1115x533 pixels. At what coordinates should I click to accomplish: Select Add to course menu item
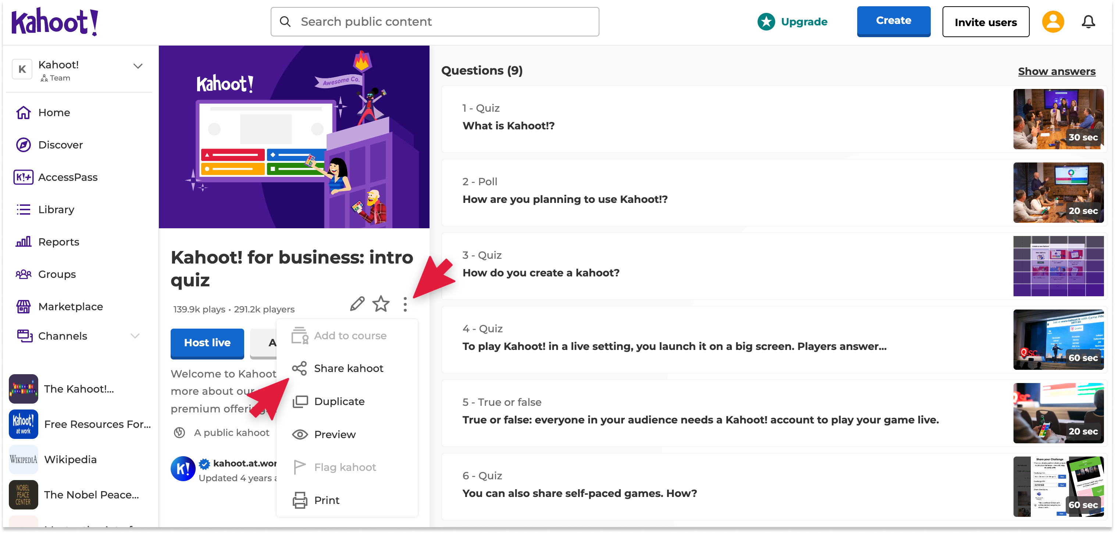[x=347, y=336]
